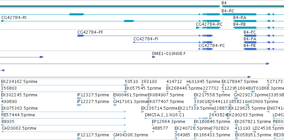Click the EK302245.5prime EST label
This screenshot has width=284, height=140.
tap(19, 95)
